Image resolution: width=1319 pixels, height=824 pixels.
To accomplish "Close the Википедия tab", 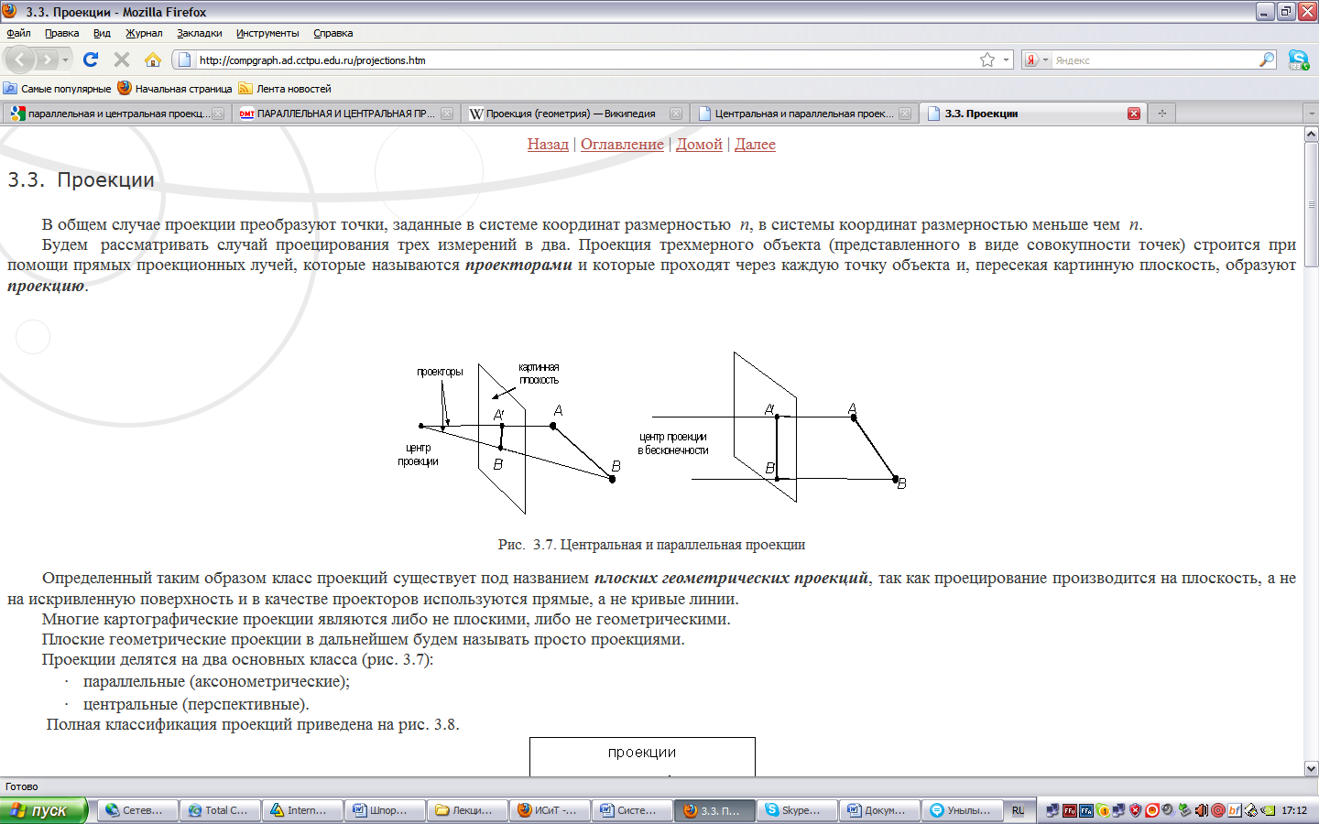I will click(x=676, y=114).
